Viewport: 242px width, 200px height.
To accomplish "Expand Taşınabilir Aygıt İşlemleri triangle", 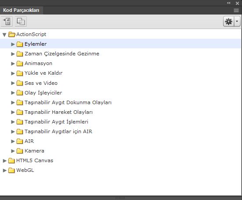I will 13,122.
